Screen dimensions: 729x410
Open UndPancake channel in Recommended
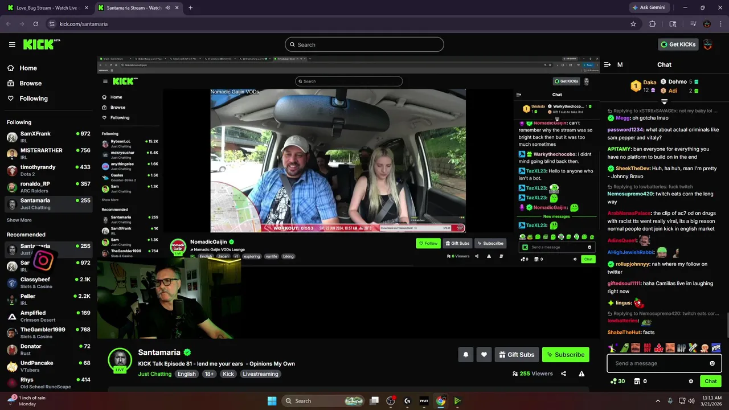pyautogui.click(x=48, y=366)
